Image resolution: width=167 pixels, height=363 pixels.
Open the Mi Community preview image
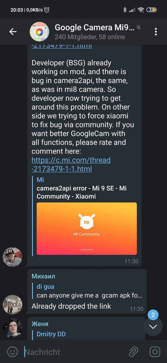tap(87, 229)
